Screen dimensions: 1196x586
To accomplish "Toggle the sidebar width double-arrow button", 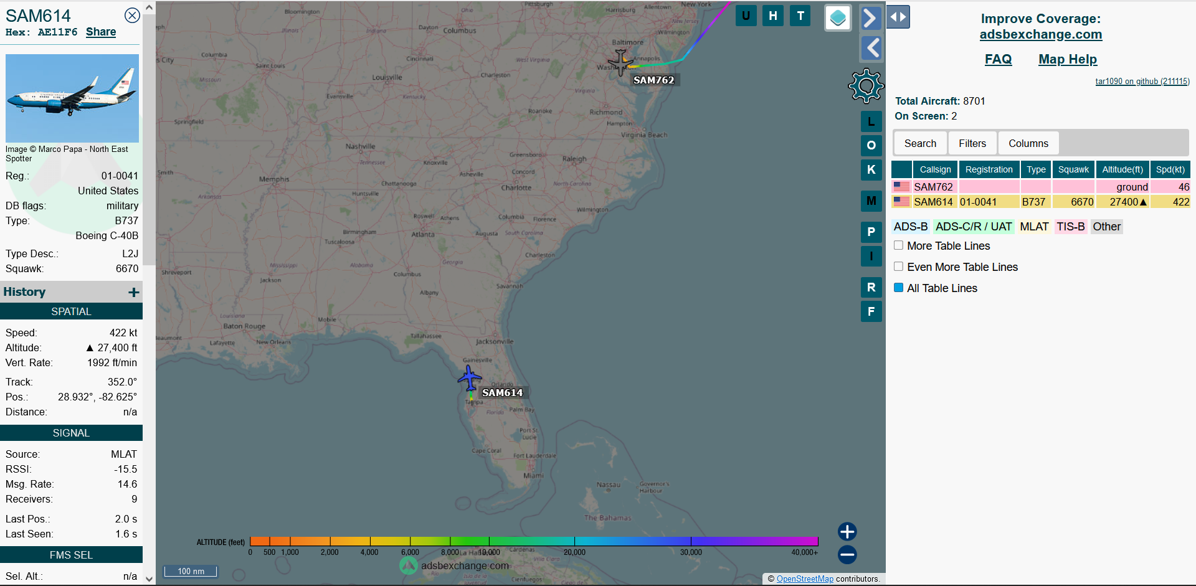I will 898,17.
